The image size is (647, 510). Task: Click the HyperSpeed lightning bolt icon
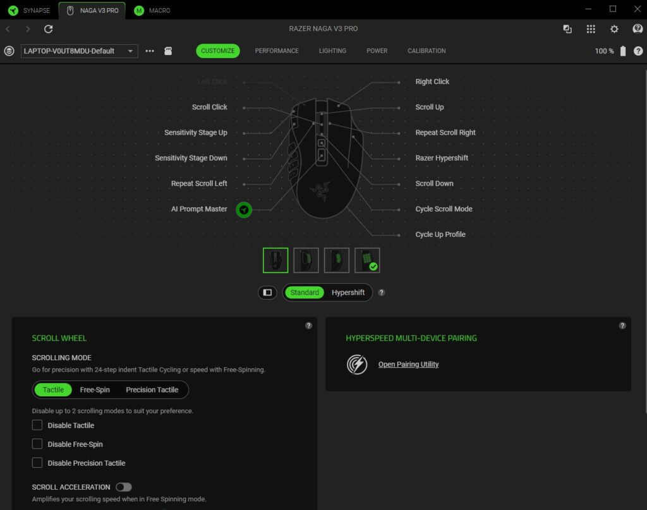click(357, 365)
